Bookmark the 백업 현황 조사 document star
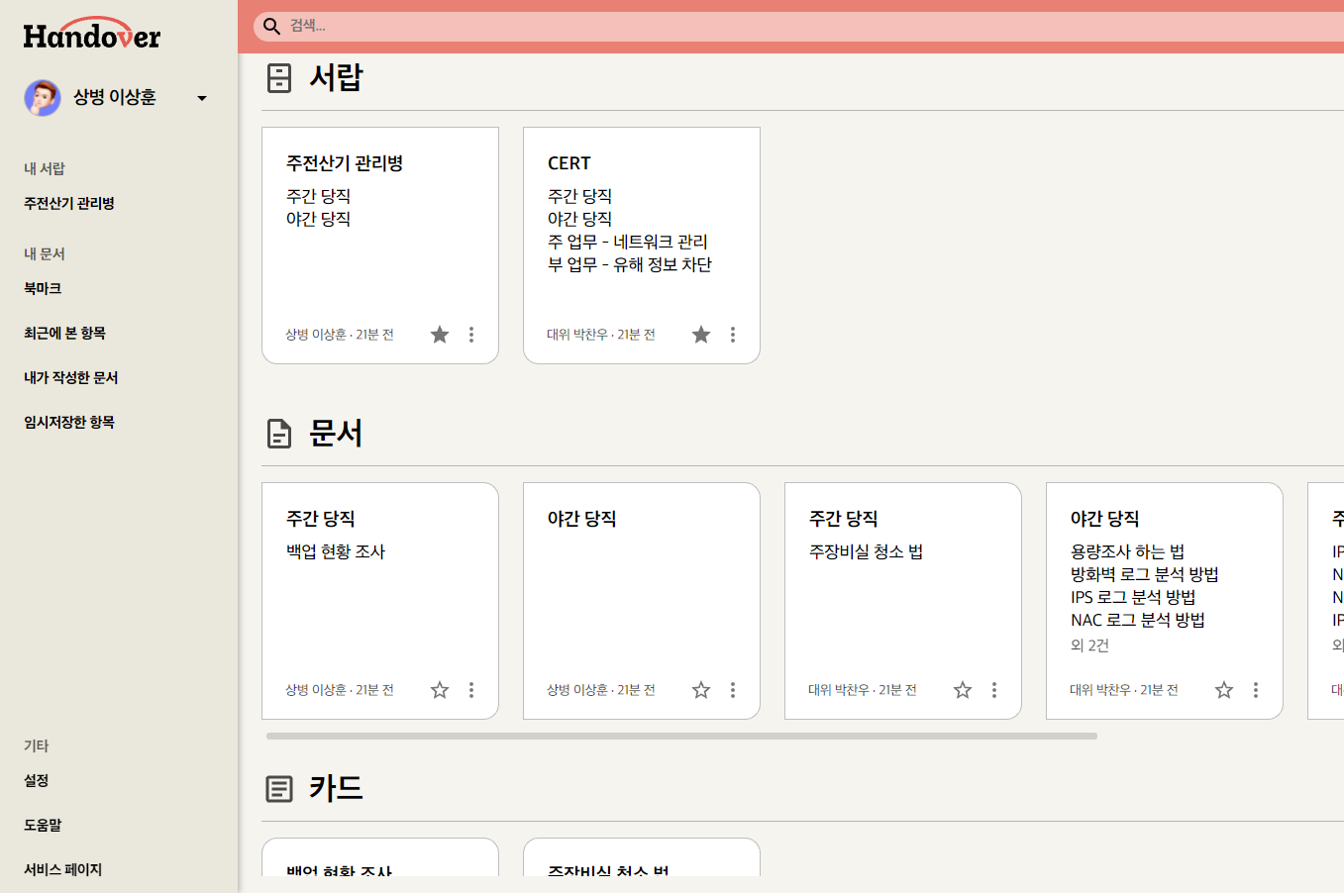 click(440, 690)
